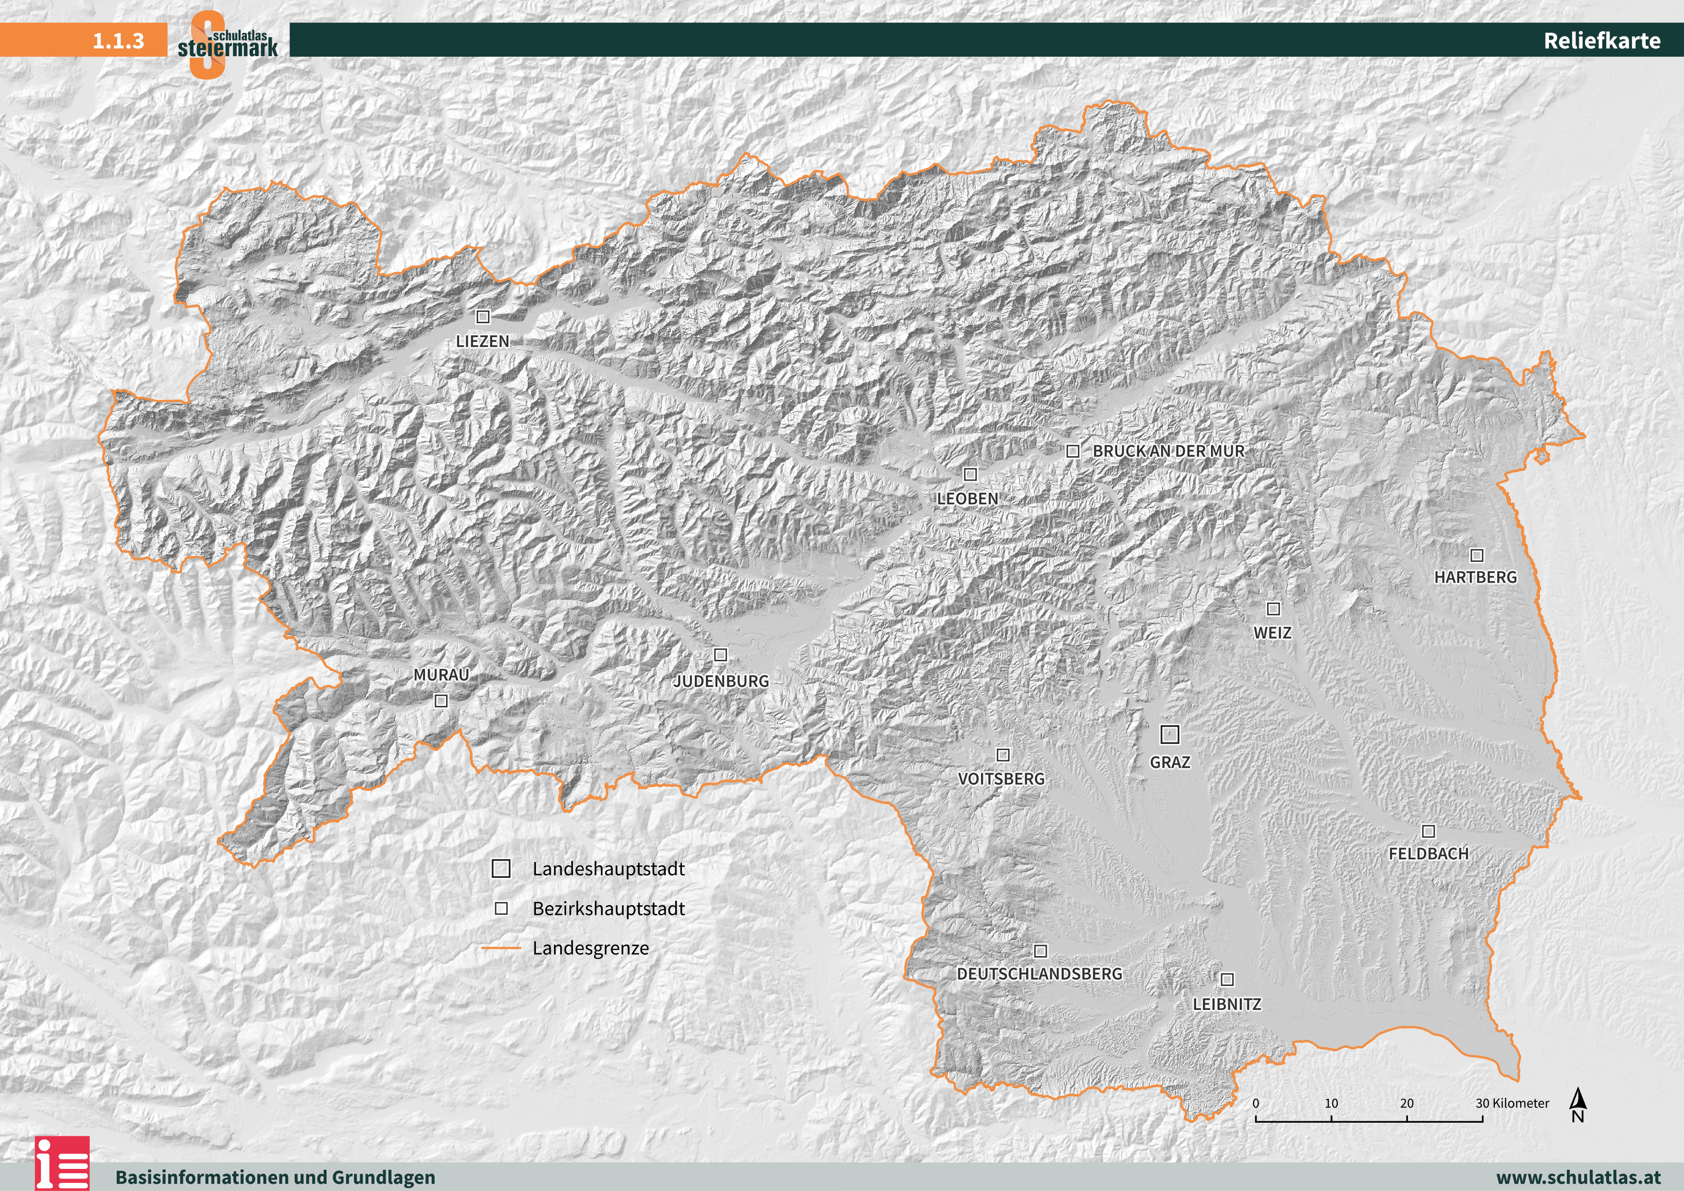Select the Liezen district capital marker
This screenshot has height=1191, width=1684.
click(x=484, y=317)
